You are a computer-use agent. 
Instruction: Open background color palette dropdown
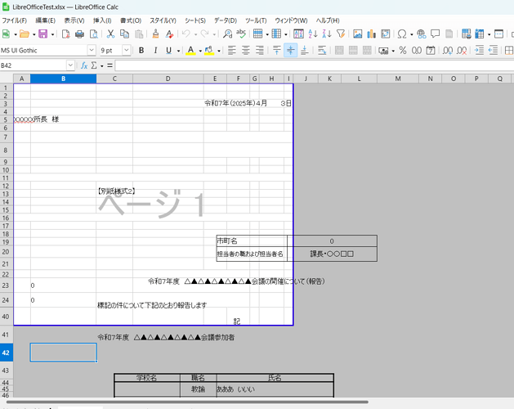(x=219, y=51)
